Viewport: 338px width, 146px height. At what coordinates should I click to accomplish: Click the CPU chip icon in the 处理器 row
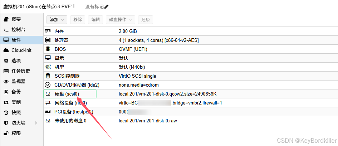tap(48, 40)
